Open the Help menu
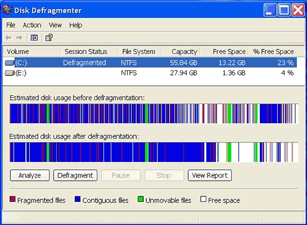Screen dimensions: 307x225 75,25
